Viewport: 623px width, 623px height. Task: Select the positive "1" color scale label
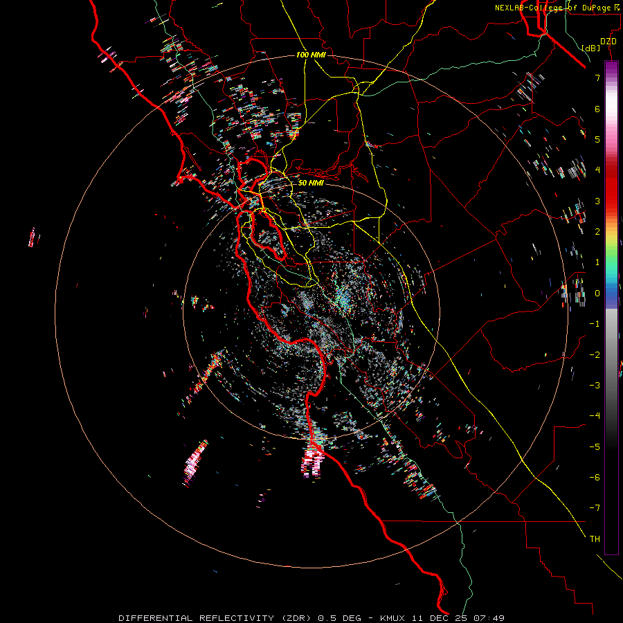coord(597,262)
